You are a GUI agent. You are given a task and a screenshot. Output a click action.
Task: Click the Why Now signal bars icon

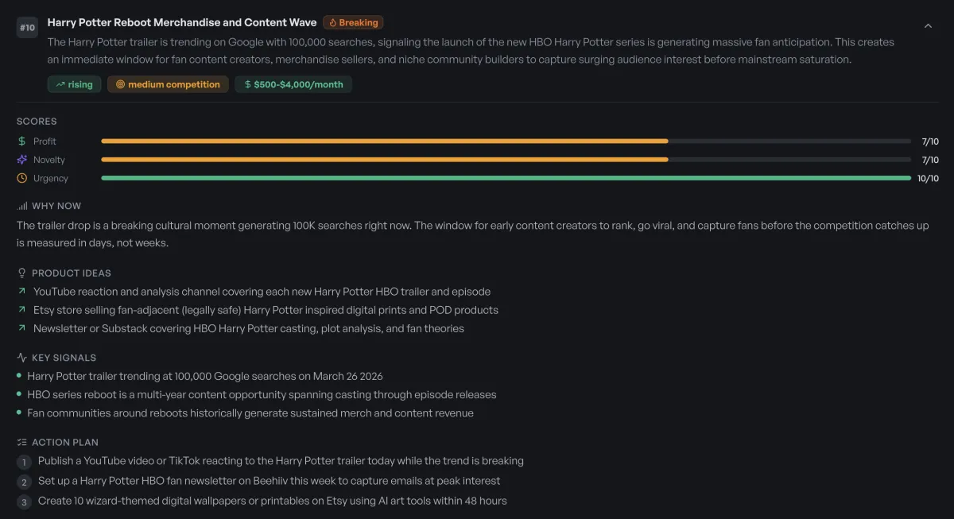22,207
